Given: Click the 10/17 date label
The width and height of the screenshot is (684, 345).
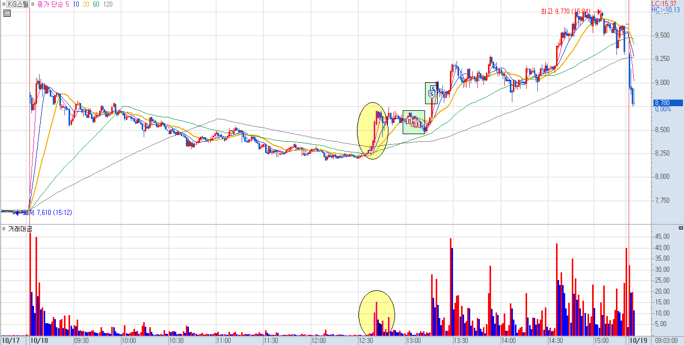Looking at the screenshot, I should 10,340.
